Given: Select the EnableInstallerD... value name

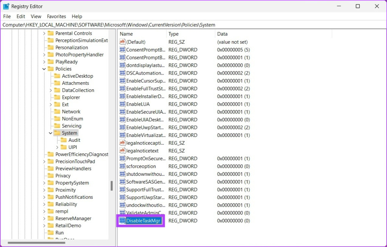Looking at the screenshot, I should tap(146, 96).
